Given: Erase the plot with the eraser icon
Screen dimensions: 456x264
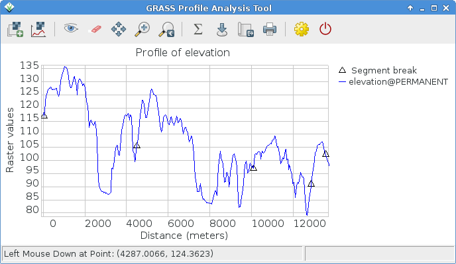Looking at the screenshot, I should click(x=95, y=29).
